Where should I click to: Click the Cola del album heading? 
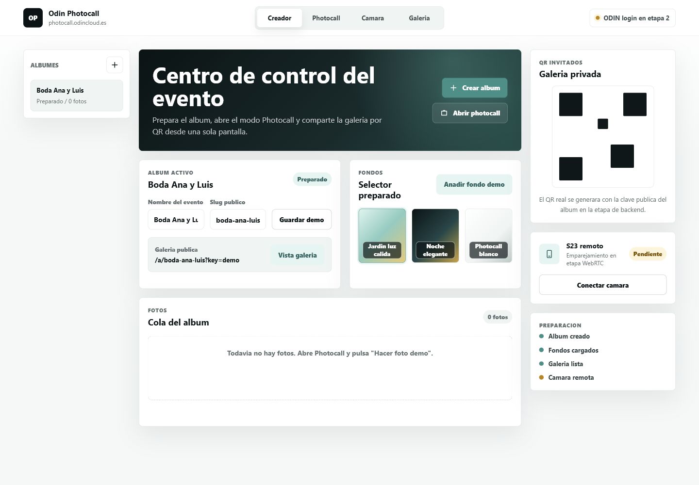179,323
